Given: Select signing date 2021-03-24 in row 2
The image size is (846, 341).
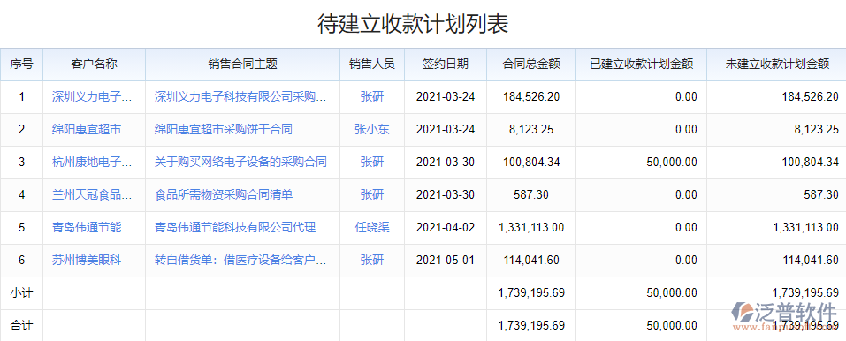Looking at the screenshot, I should point(446,130).
